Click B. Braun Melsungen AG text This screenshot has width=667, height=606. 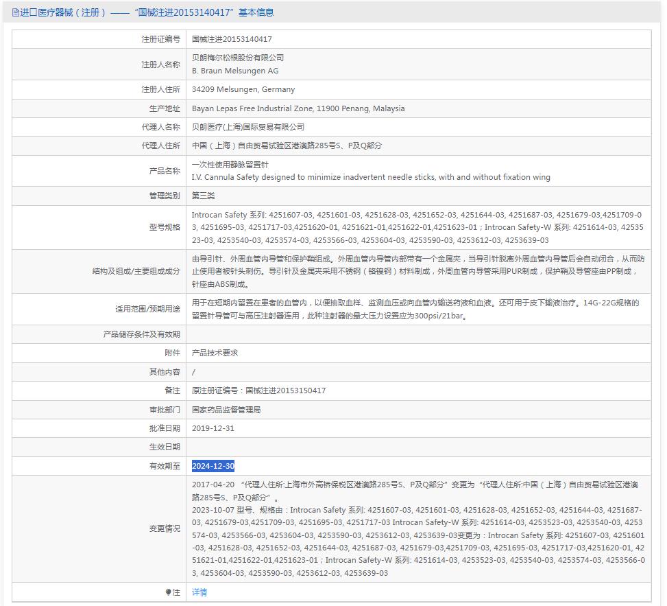(x=235, y=71)
